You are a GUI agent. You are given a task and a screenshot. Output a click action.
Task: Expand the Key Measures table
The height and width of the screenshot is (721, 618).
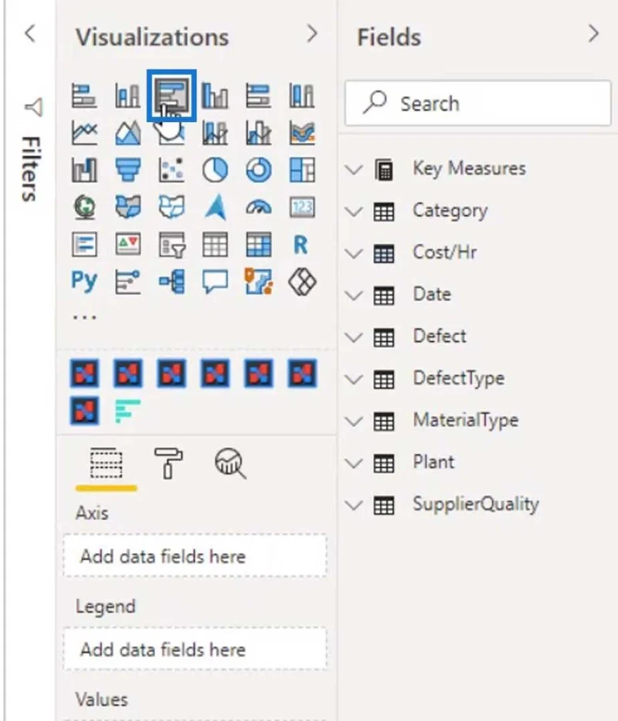click(353, 170)
